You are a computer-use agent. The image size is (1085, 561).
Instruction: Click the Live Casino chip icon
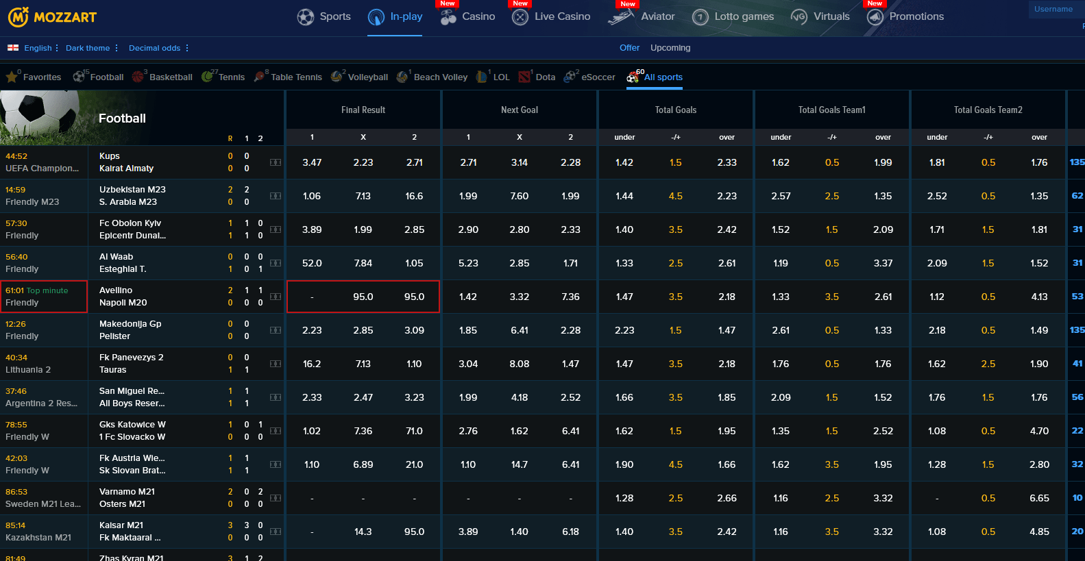[520, 17]
